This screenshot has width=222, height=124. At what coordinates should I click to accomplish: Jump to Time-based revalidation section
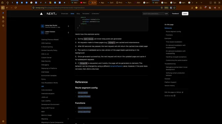coord(174,42)
